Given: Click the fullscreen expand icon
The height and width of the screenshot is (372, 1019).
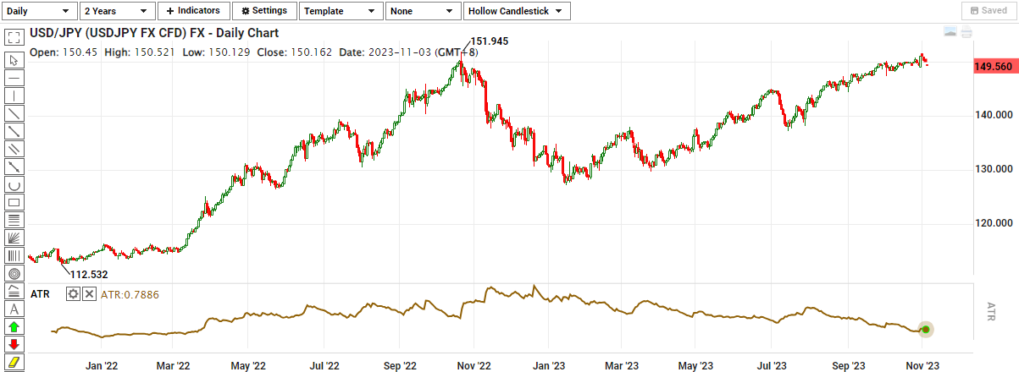Looking at the screenshot, I should pyautogui.click(x=14, y=38).
